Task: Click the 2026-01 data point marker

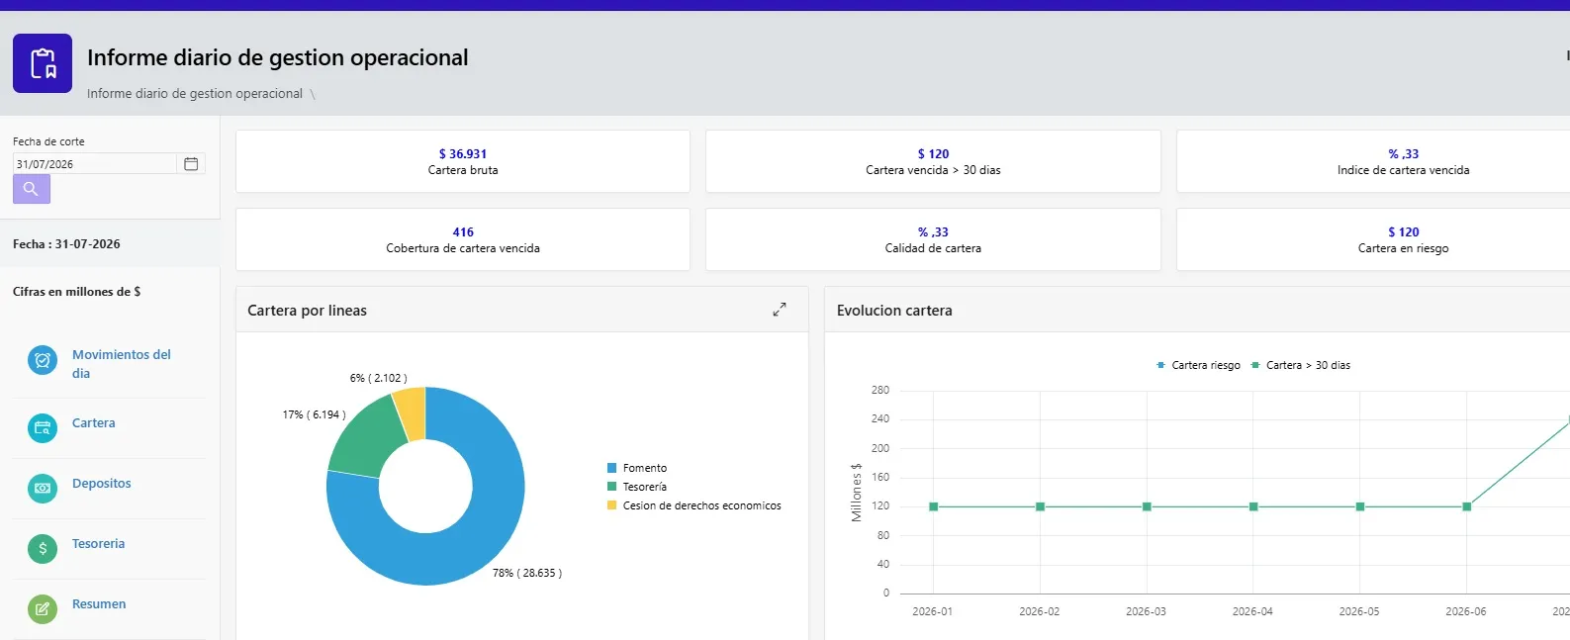Action: tap(933, 506)
